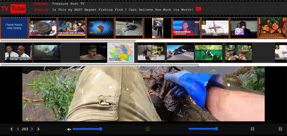This screenshot has height=136, width=287.
Task: Adjust the volume slider next to speaker icon
Action: 87,129
